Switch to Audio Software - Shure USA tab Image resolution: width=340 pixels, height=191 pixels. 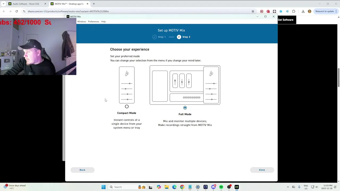point(26,4)
